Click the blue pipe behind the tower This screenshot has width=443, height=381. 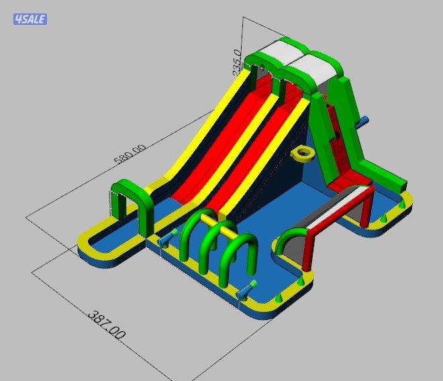pyautogui.click(x=363, y=121)
